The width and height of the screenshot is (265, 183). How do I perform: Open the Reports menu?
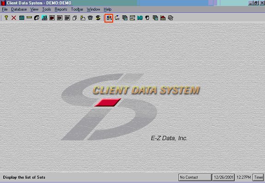61,9
